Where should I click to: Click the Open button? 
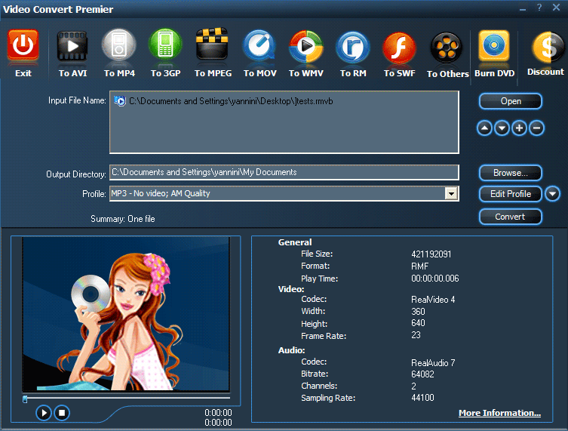tap(511, 101)
